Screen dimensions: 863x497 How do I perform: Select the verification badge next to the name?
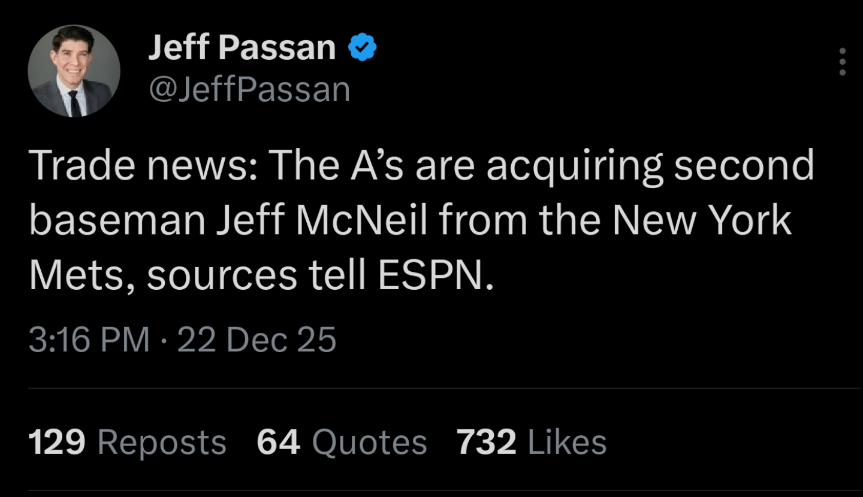coord(363,46)
